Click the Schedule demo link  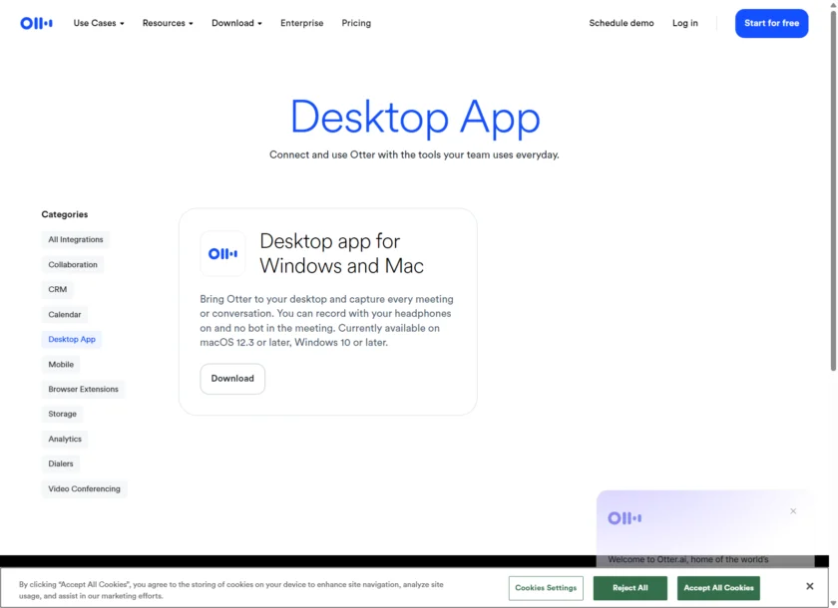coord(621,23)
